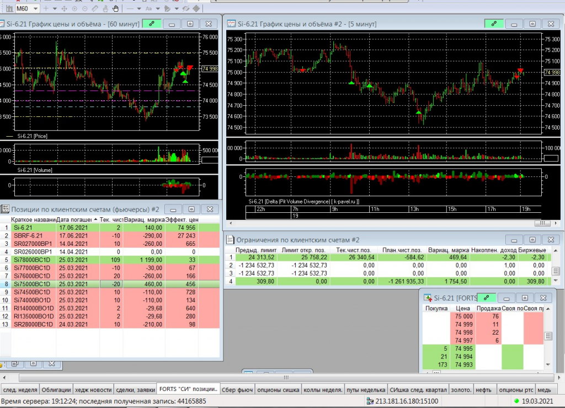
Task: Click the zoom in icon
Action: coord(74,8)
